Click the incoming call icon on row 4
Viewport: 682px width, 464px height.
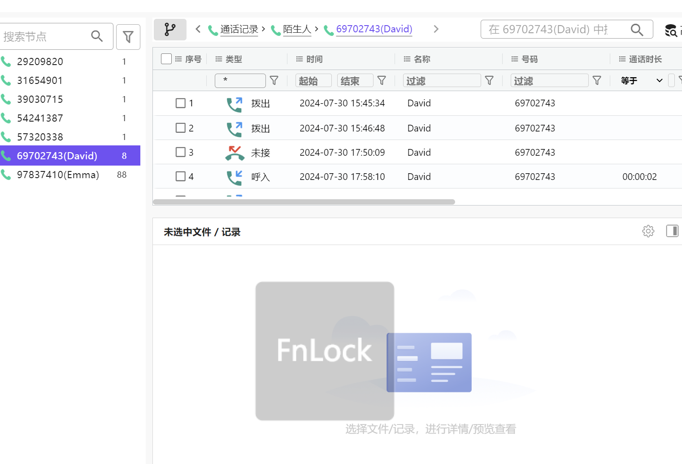pos(234,176)
